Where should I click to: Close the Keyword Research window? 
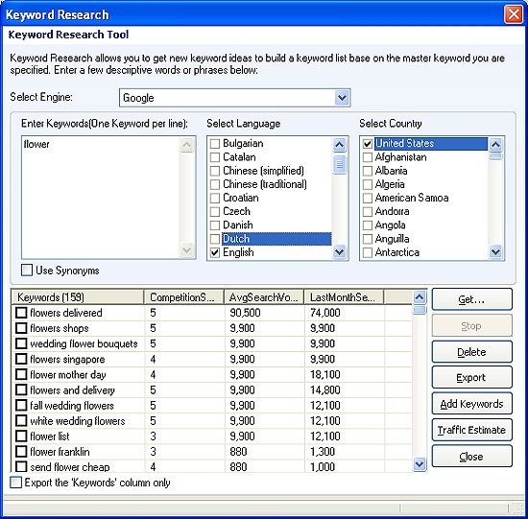pos(514,14)
